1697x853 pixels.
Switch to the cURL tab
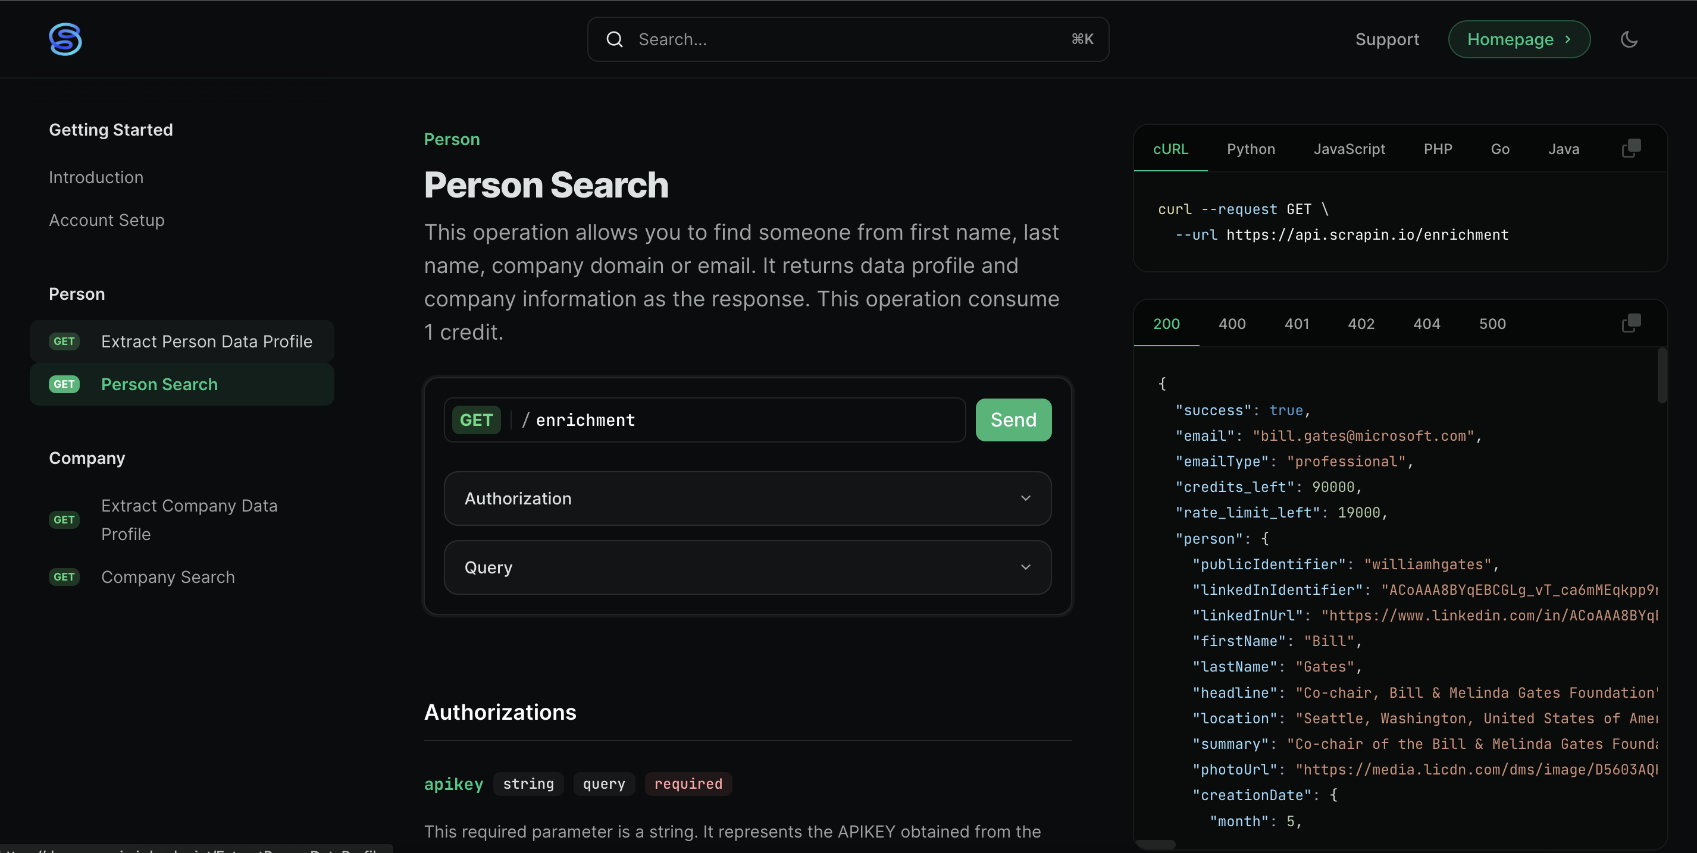pos(1170,149)
